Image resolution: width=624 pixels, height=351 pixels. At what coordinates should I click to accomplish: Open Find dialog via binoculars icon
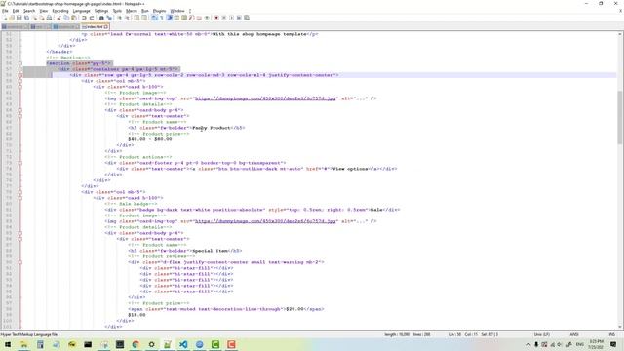tap(101, 18)
